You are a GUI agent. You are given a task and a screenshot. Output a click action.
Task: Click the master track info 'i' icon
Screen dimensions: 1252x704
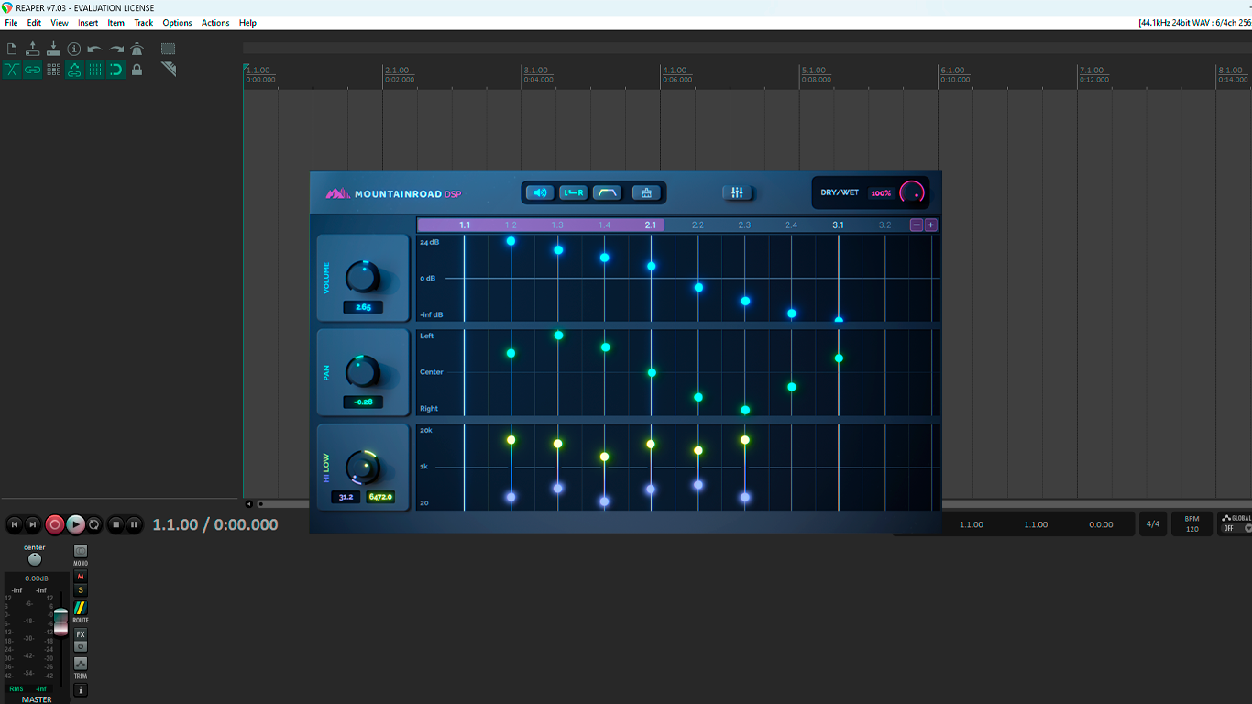point(81,689)
